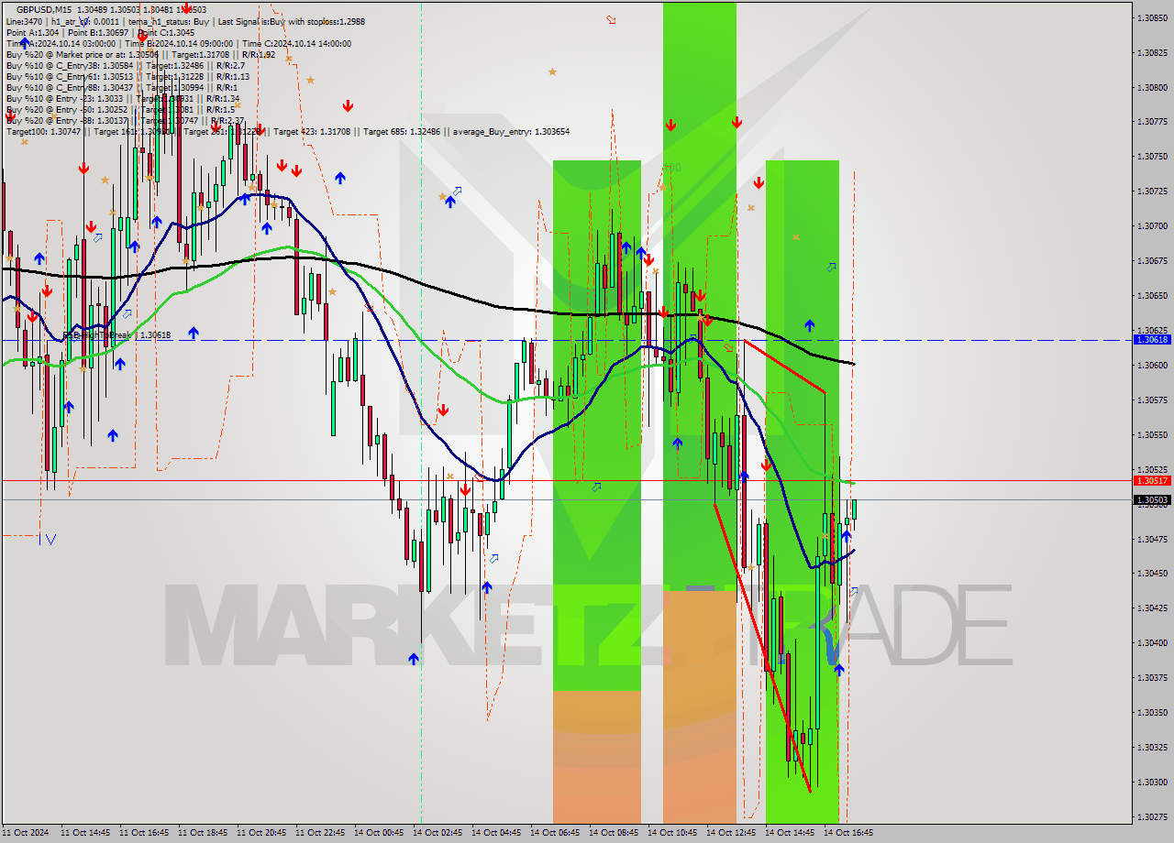Click the 1.30325 price axis label
1174x843 pixels.
coord(1152,747)
